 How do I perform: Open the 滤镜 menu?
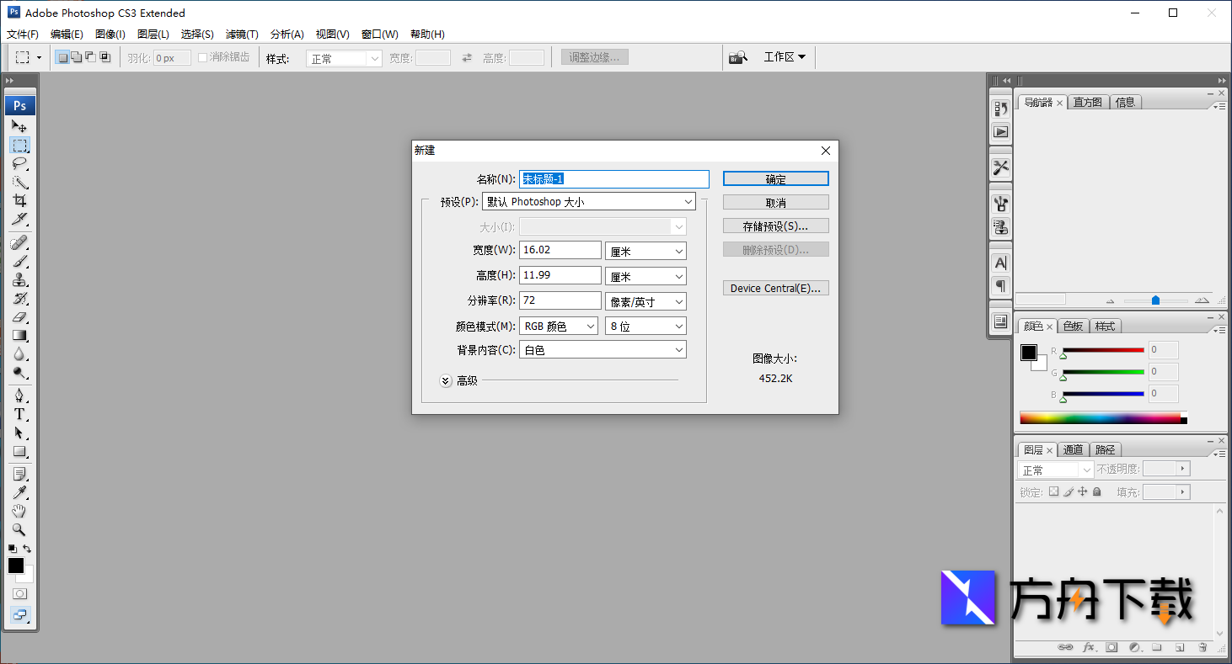coord(242,34)
